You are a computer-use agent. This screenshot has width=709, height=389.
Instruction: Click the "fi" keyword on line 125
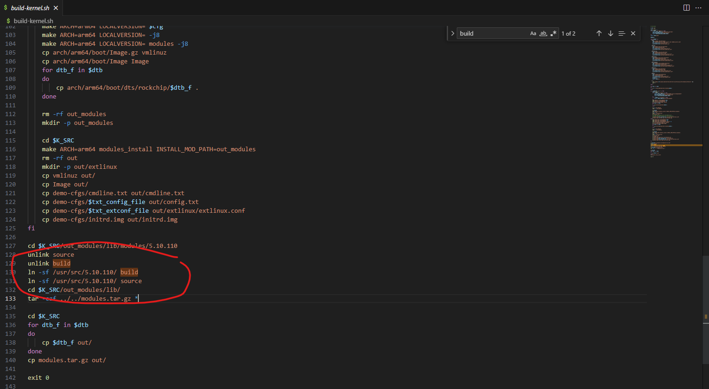coord(31,228)
